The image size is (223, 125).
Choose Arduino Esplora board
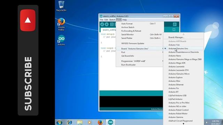[184, 77]
